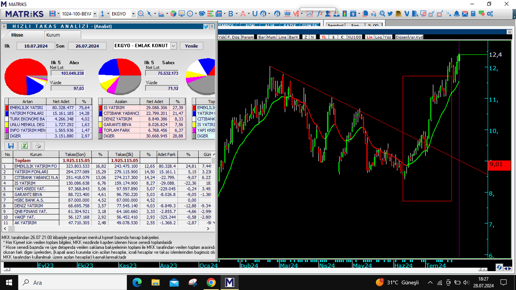Click the blue V toolbar icon
The image size is (516, 290).
point(406,14)
